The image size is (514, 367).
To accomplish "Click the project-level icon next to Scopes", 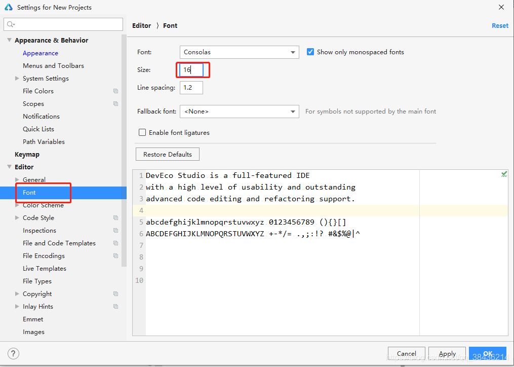I will click(116, 104).
